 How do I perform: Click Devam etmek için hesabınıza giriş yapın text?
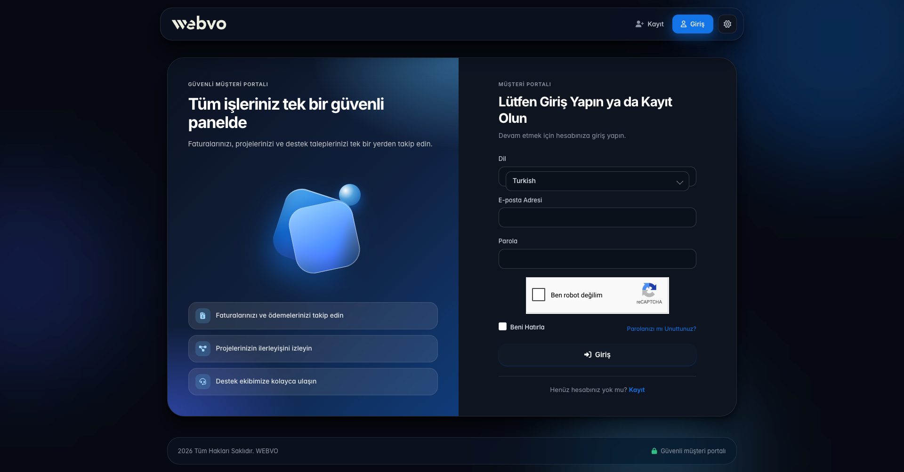click(562, 136)
